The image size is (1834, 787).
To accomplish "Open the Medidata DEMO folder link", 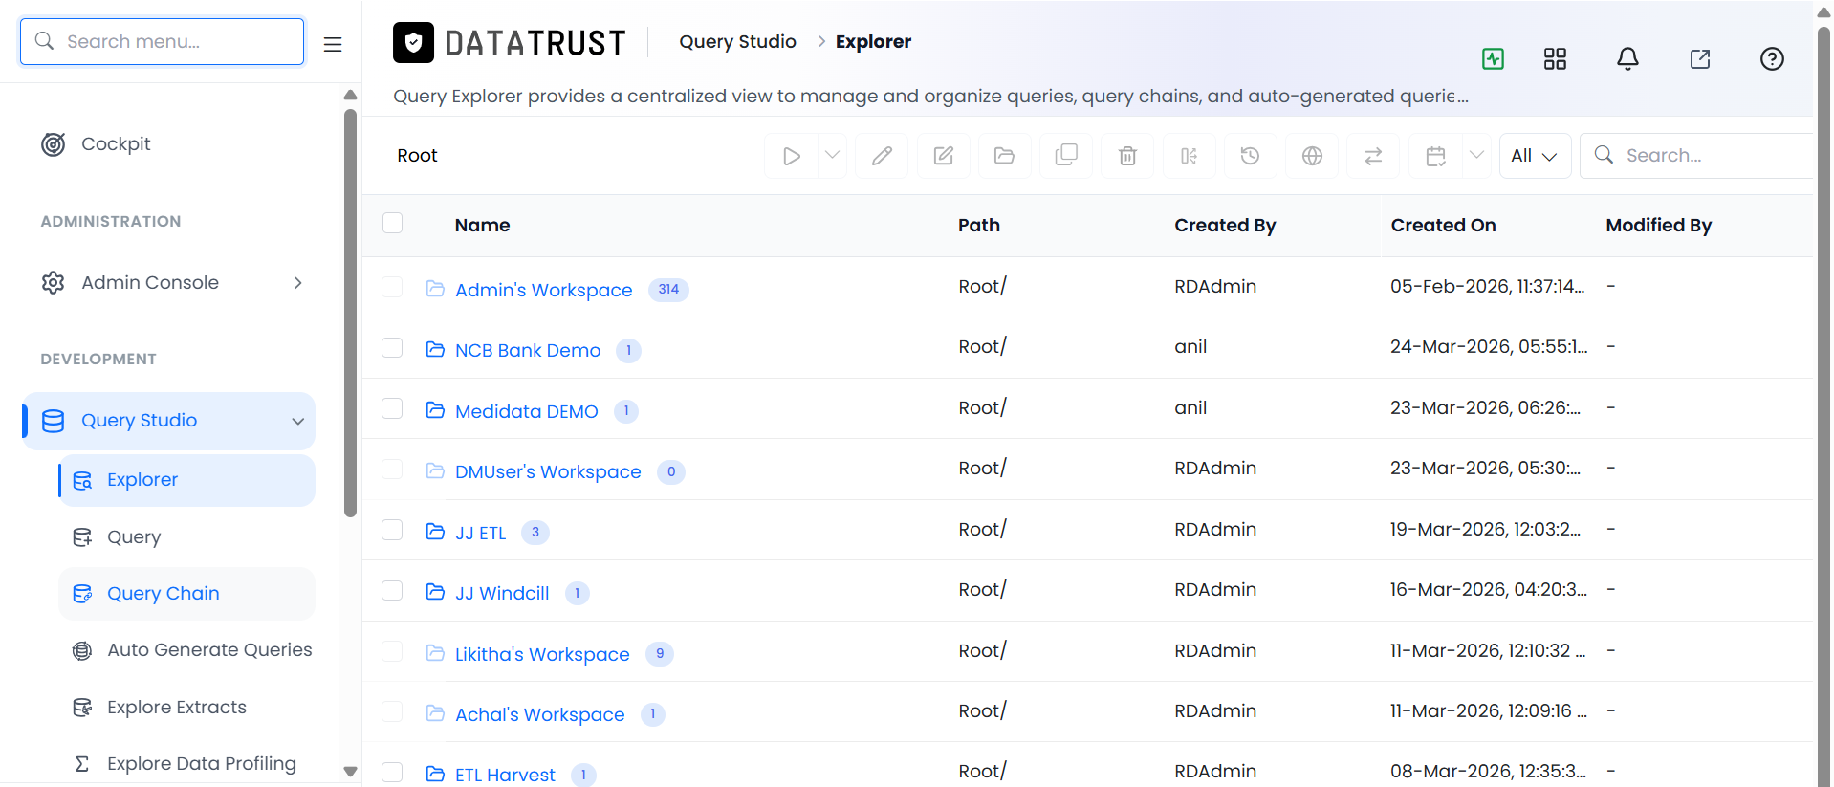I will point(527,411).
